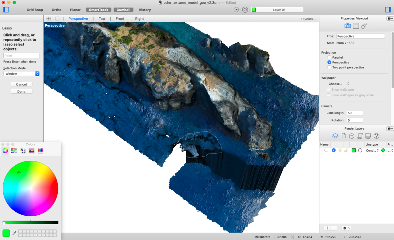The width and height of the screenshot is (394, 240).
Task: Open the Layers panel icon
Action: pos(335,136)
